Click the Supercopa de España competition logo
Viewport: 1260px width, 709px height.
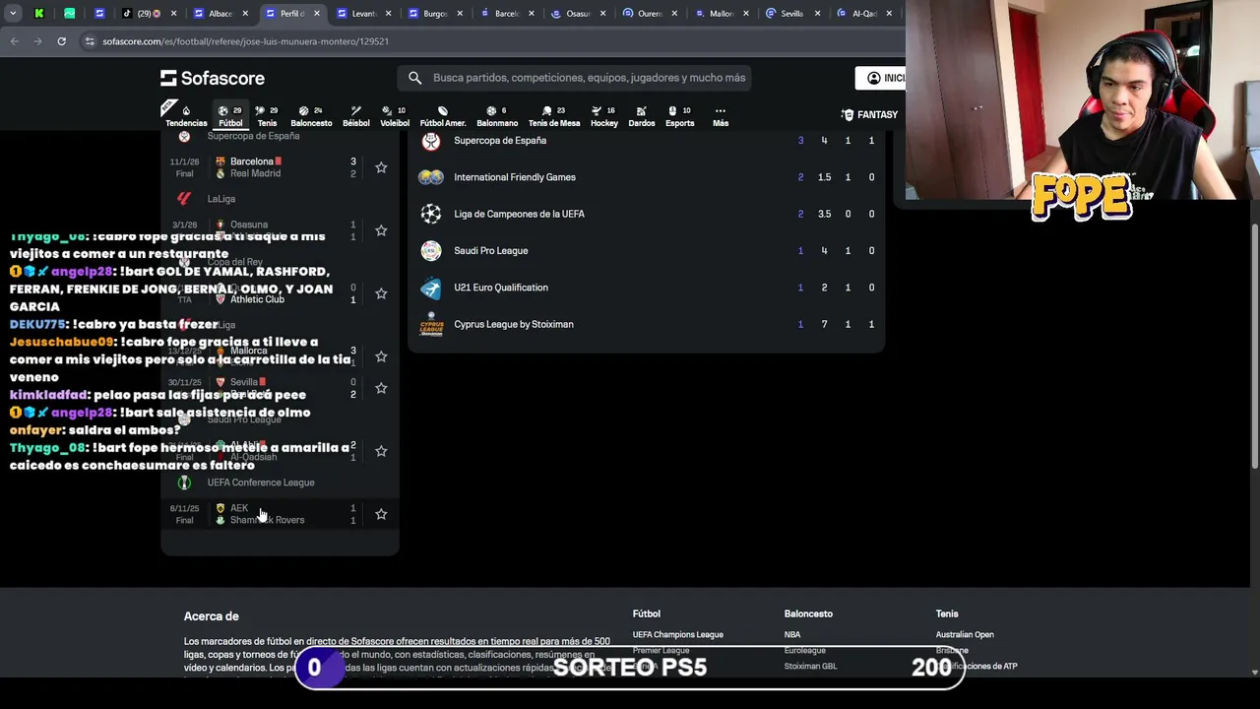tap(430, 141)
